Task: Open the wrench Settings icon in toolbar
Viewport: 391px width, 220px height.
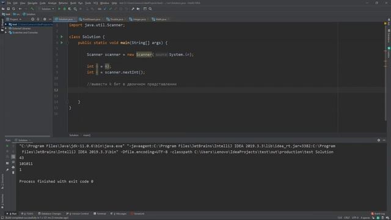Action: coord(133,9)
